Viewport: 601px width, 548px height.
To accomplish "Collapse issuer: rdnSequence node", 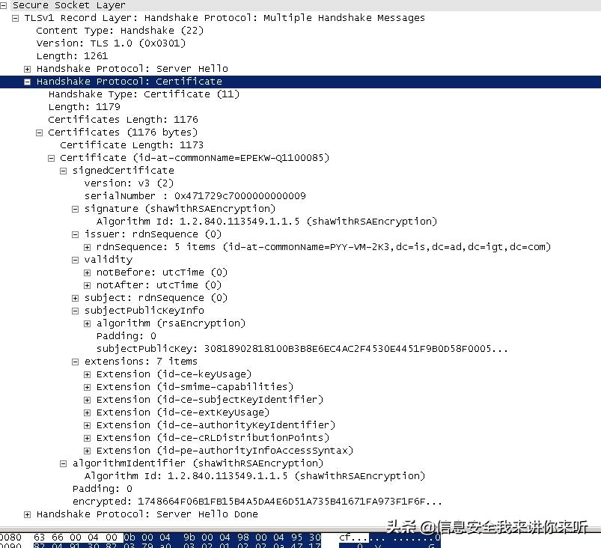I will pos(75,234).
